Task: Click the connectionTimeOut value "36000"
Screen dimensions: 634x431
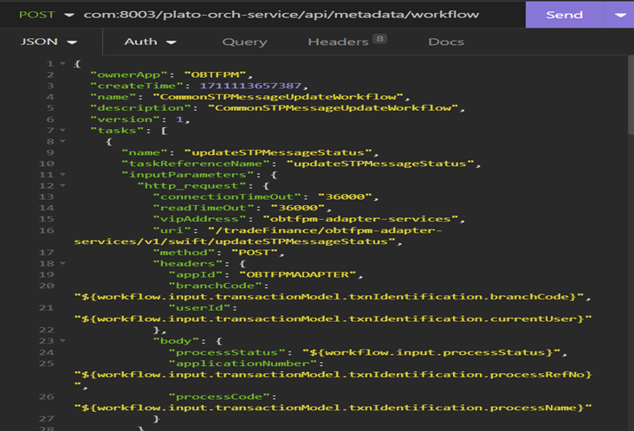Action: coord(345,196)
